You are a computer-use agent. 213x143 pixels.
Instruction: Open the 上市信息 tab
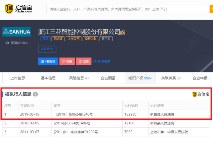(18, 78)
